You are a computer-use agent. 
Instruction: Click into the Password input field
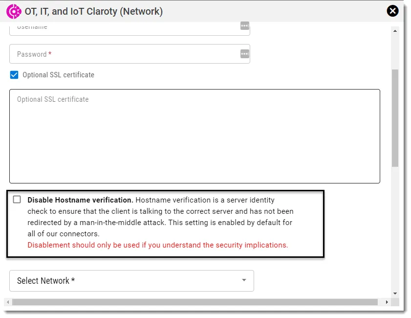[x=130, y=54]
